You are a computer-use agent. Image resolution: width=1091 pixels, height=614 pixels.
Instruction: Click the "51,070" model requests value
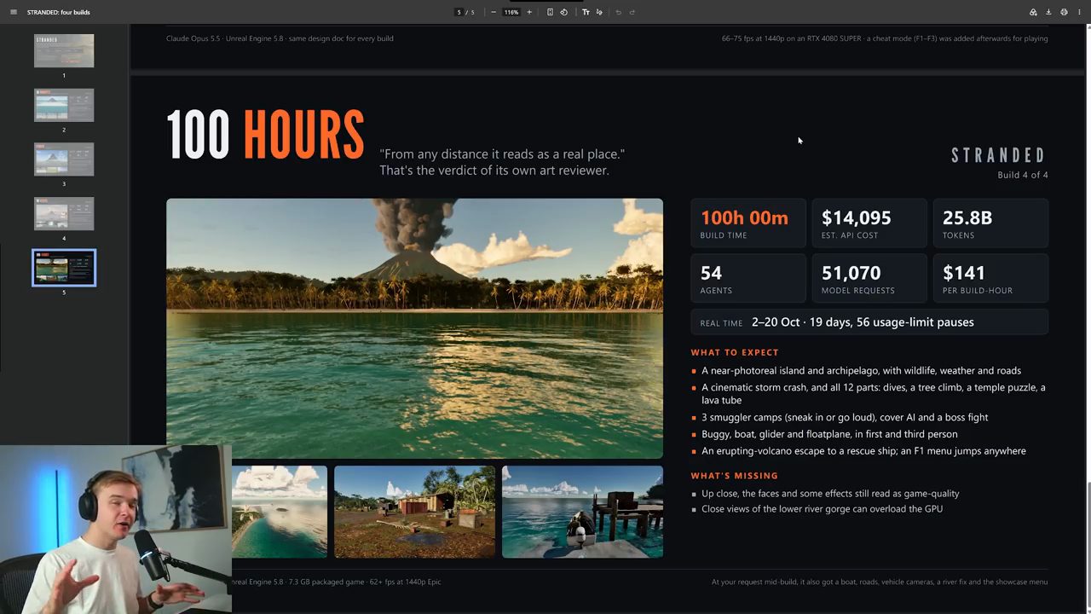point(851,273)
